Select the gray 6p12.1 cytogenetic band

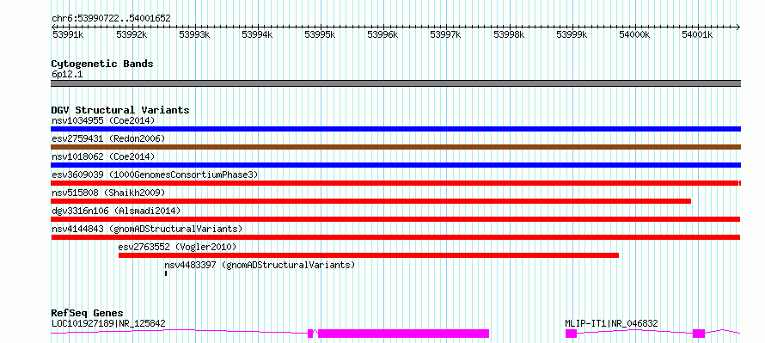pyautogui.click(x=395, y=83)
